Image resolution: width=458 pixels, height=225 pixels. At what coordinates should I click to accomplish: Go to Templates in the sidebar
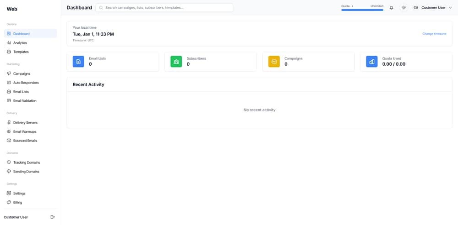click(x=21, y=52)
